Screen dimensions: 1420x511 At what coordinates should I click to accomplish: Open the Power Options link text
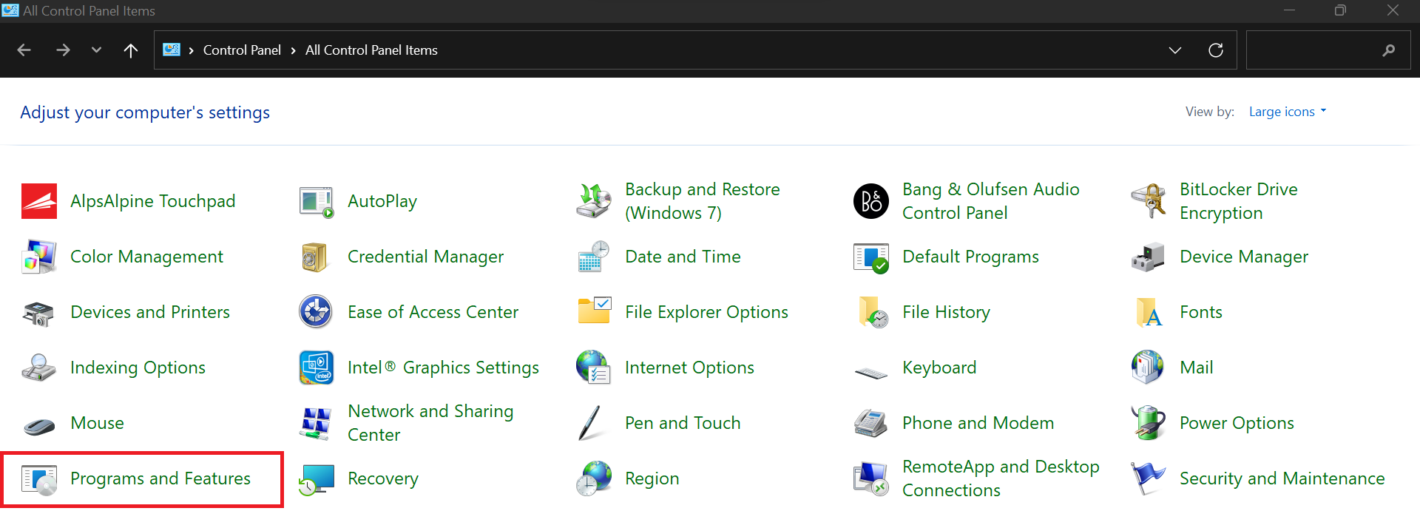[1237, 423]
